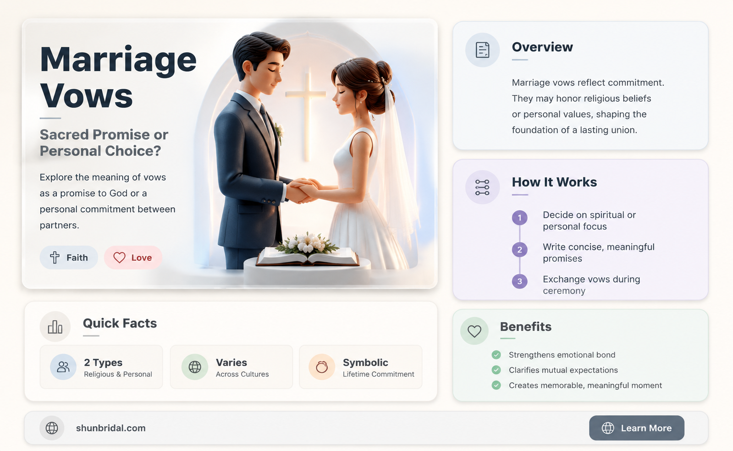Click the Varies Across Cultures card
This screenshot has width=733, height=451.
[x=231, y=367]
